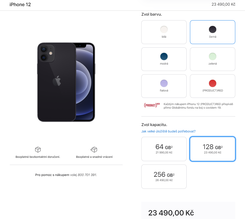
Task: Select the černá black color option
Action: point(212,32)
